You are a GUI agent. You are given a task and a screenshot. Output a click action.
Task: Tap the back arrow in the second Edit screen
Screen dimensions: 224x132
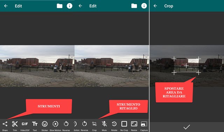tap(80, 6)
